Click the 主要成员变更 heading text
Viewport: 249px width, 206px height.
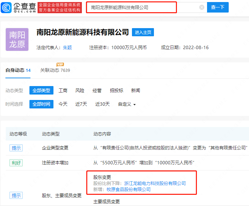pyautogui.click(x=106, y=202)
